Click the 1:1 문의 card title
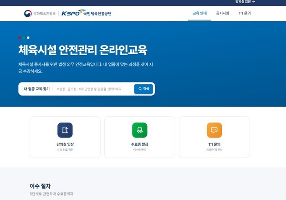286x200 pixels. [214, 144]
